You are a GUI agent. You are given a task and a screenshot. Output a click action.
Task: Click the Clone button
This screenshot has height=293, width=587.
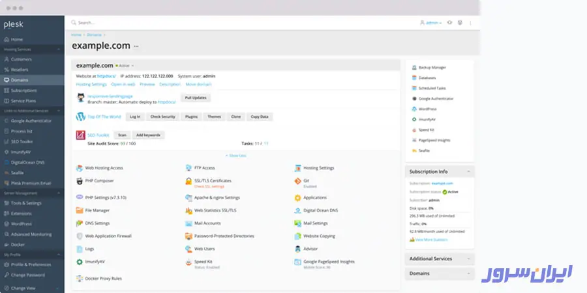point(236,117)
